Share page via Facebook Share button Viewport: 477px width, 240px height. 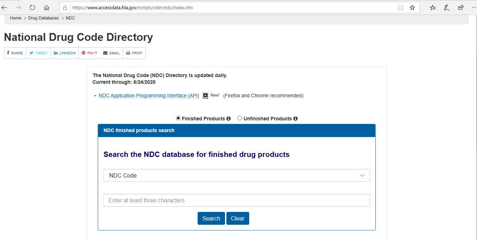(15, 53)
